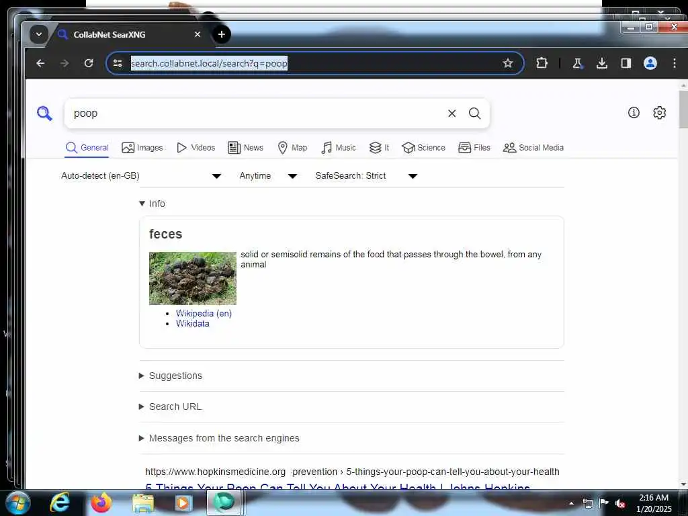The image size is (688, 516).
Task: Switch to the Map category
Action: [x=293, y=147]
